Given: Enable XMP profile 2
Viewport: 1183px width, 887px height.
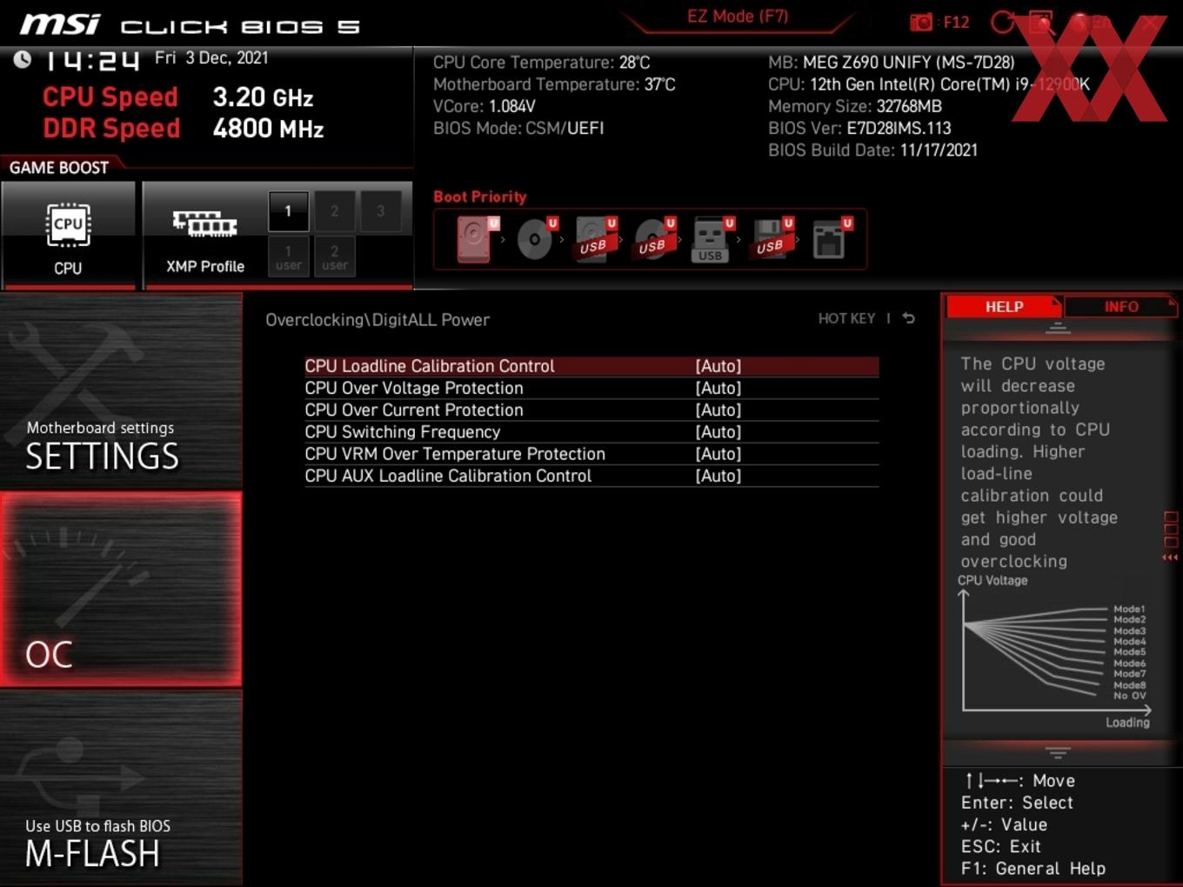Looking at the screenshot, I should pos(334,211).
